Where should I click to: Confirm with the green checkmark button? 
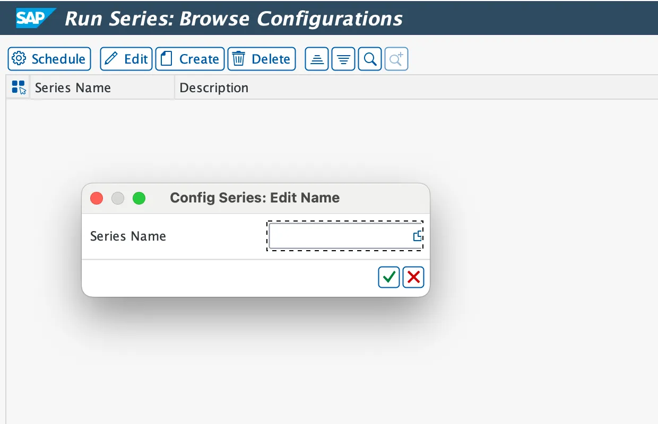point(389,277)
